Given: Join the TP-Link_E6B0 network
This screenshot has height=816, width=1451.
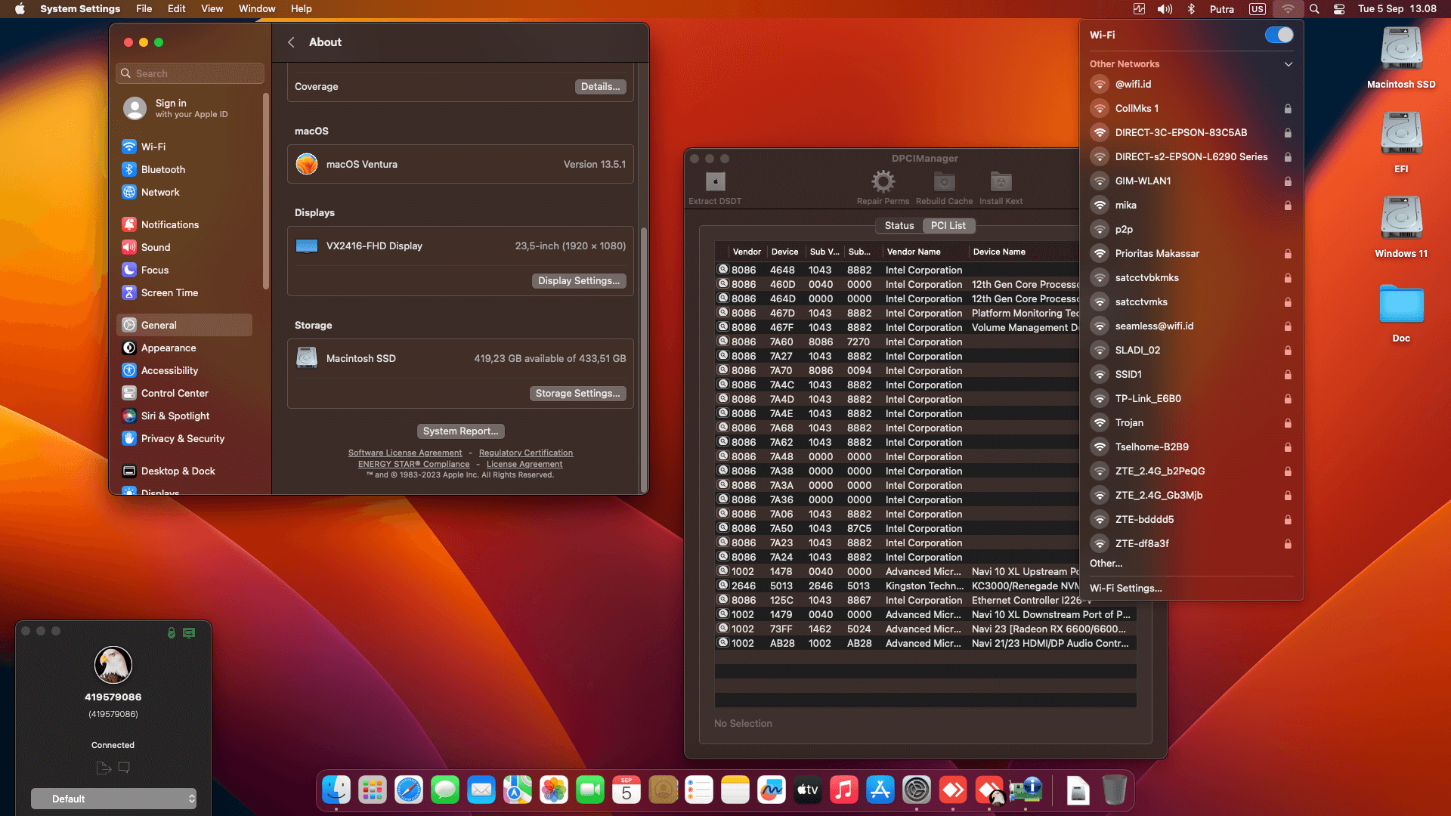Looking at the screenshot, I should (x=1147, y=398).
